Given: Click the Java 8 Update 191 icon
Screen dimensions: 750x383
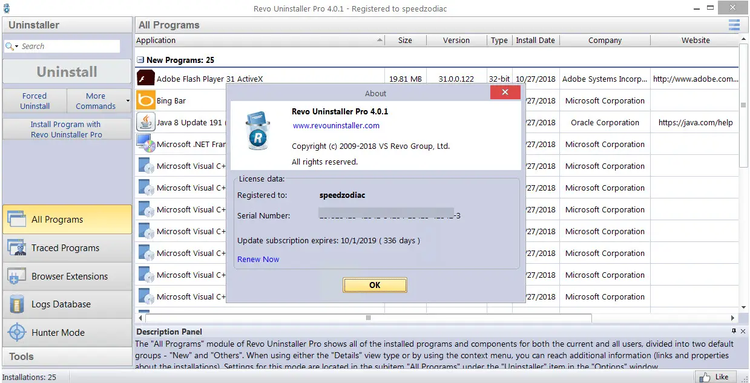Looking at the screenshot, I should pos(146,122).
